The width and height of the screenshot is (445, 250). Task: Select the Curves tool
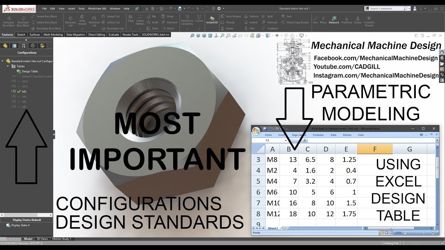click(x=199, y=19)
